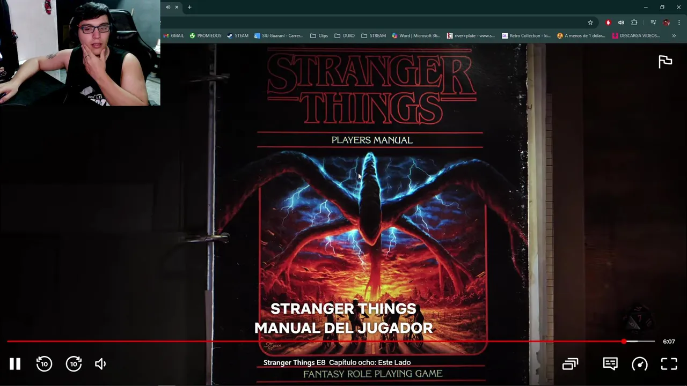Pause the Stranger Things video
687x386 pixels.
click(x=15, y=364)
